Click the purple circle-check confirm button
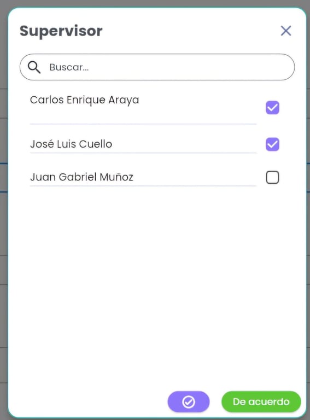Screen dimensions: 310x420 point(189,402)
